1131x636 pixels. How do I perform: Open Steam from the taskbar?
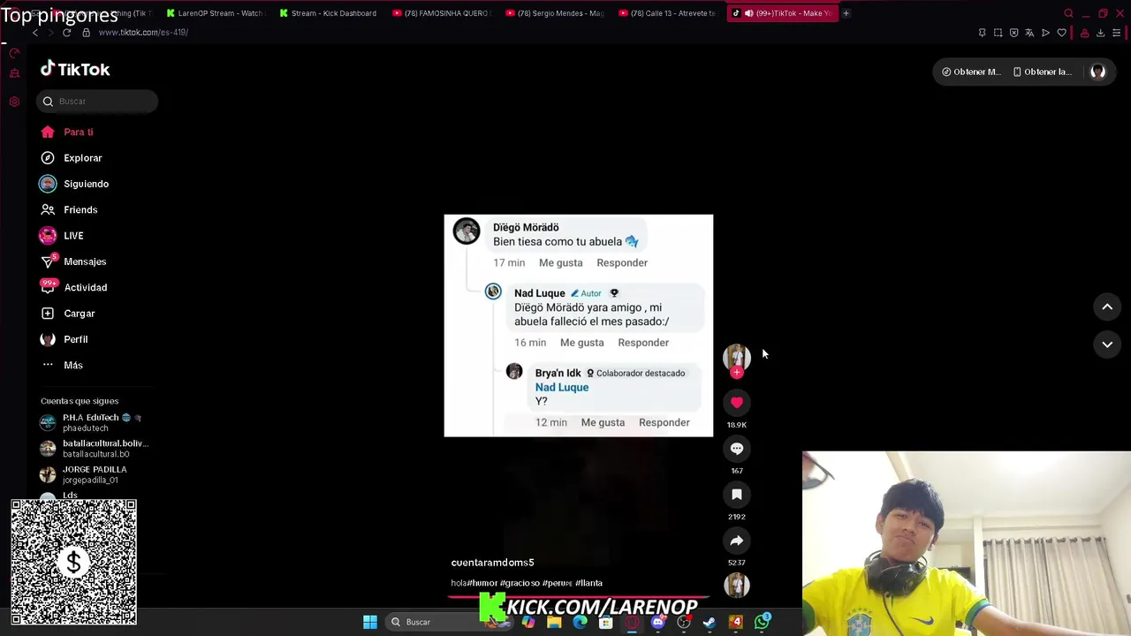[x=710, y=622]
